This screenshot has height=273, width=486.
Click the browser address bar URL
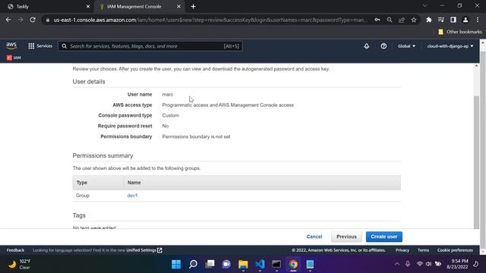[x=210, y=20]
